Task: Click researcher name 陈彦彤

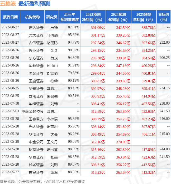Action: pyautogui.click(x=52, y=127)
